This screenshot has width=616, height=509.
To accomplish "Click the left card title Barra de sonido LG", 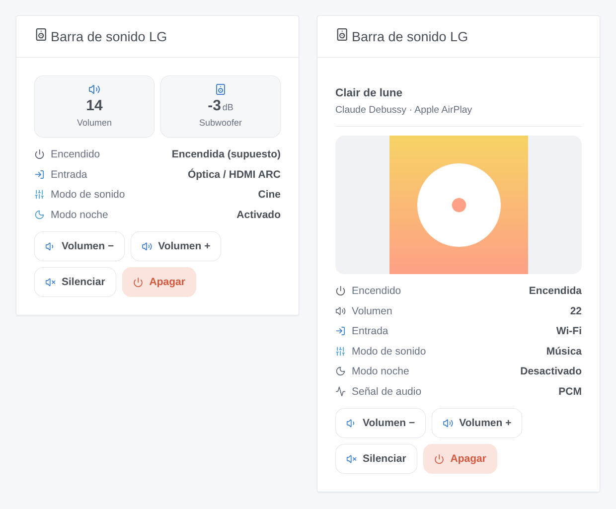I will (109, 37).
